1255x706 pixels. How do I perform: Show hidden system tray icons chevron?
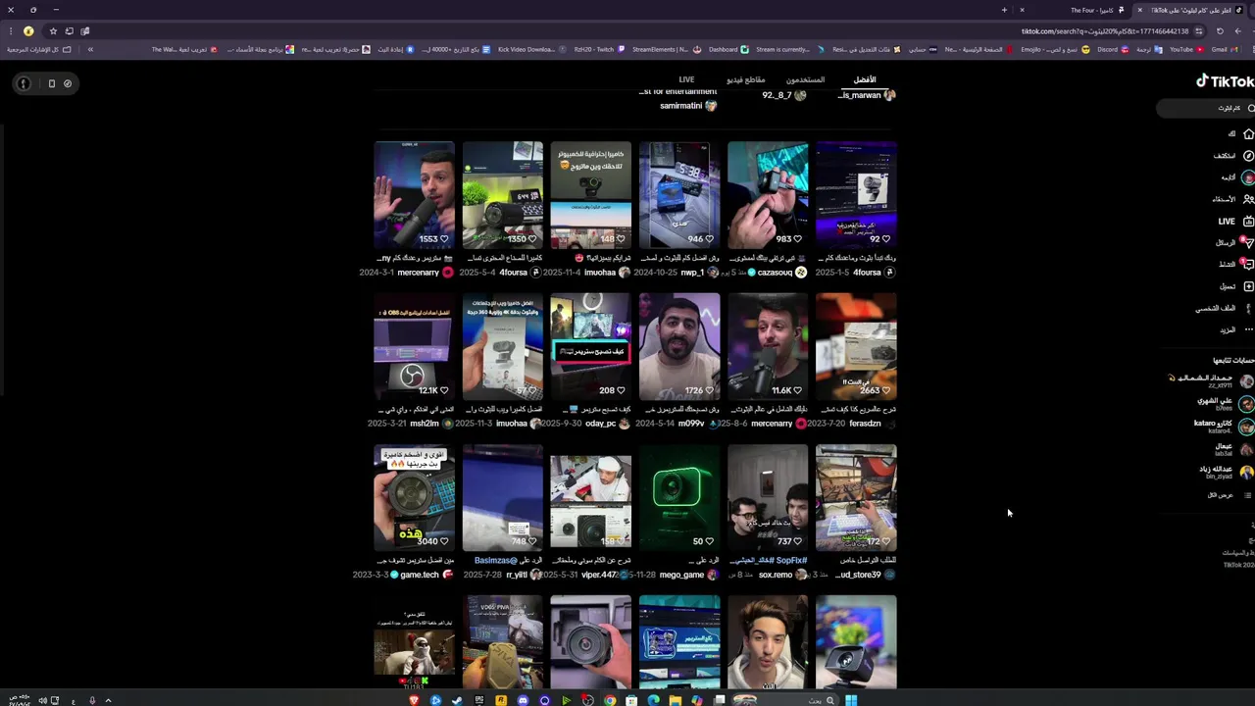(x=108, y=700)
